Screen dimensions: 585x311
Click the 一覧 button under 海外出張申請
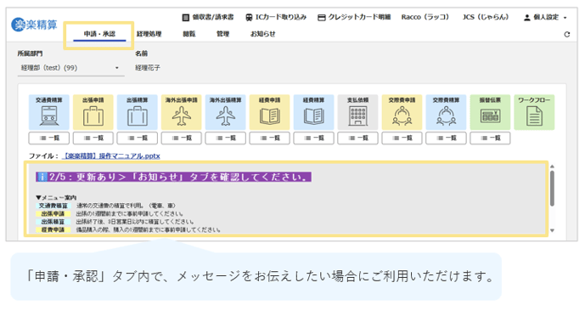click(182, 139)
